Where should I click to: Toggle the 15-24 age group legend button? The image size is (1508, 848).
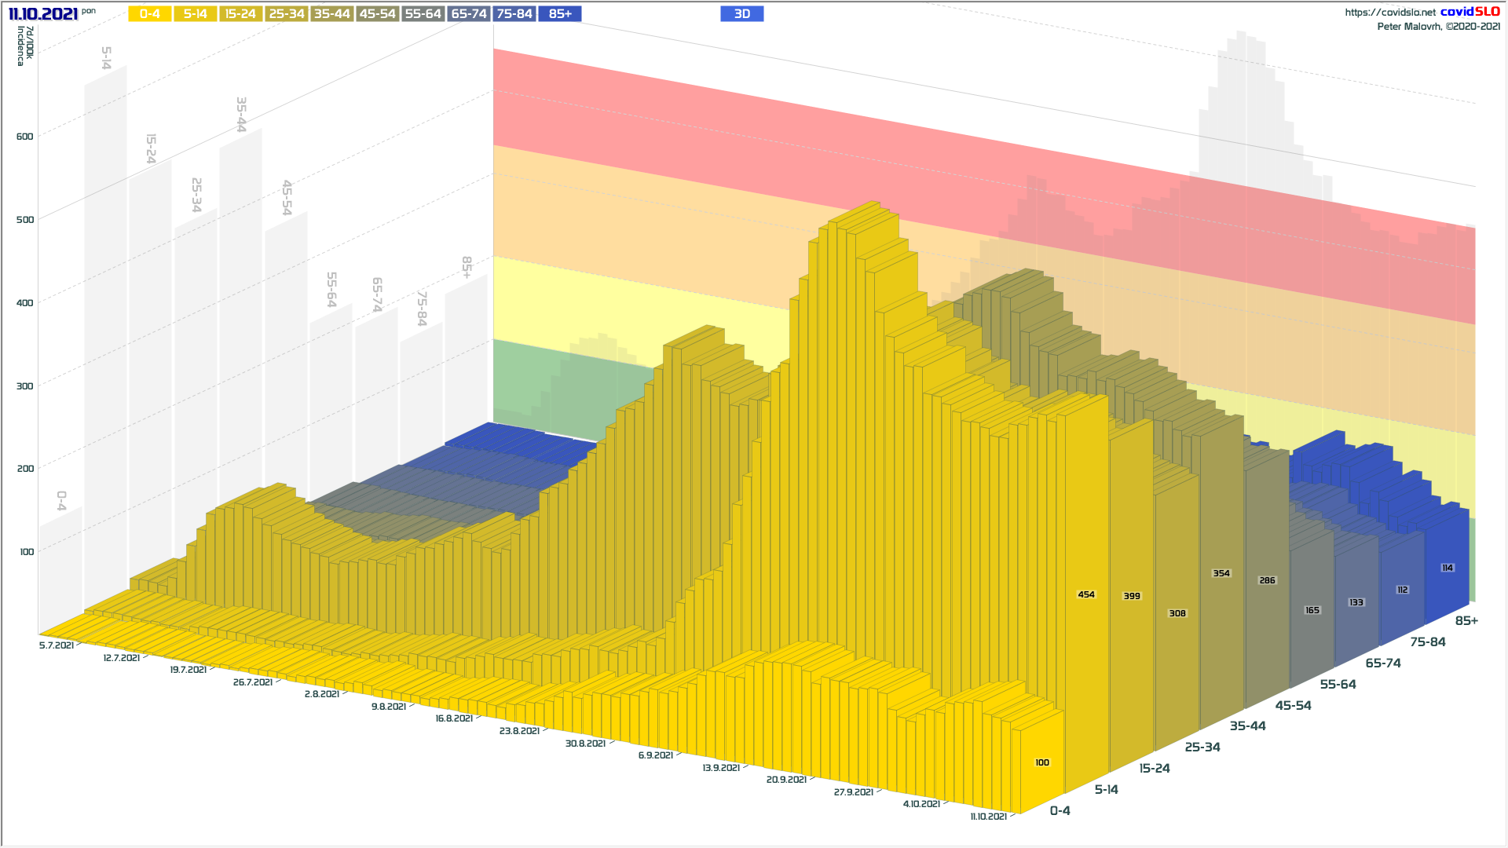coord(240,14)
